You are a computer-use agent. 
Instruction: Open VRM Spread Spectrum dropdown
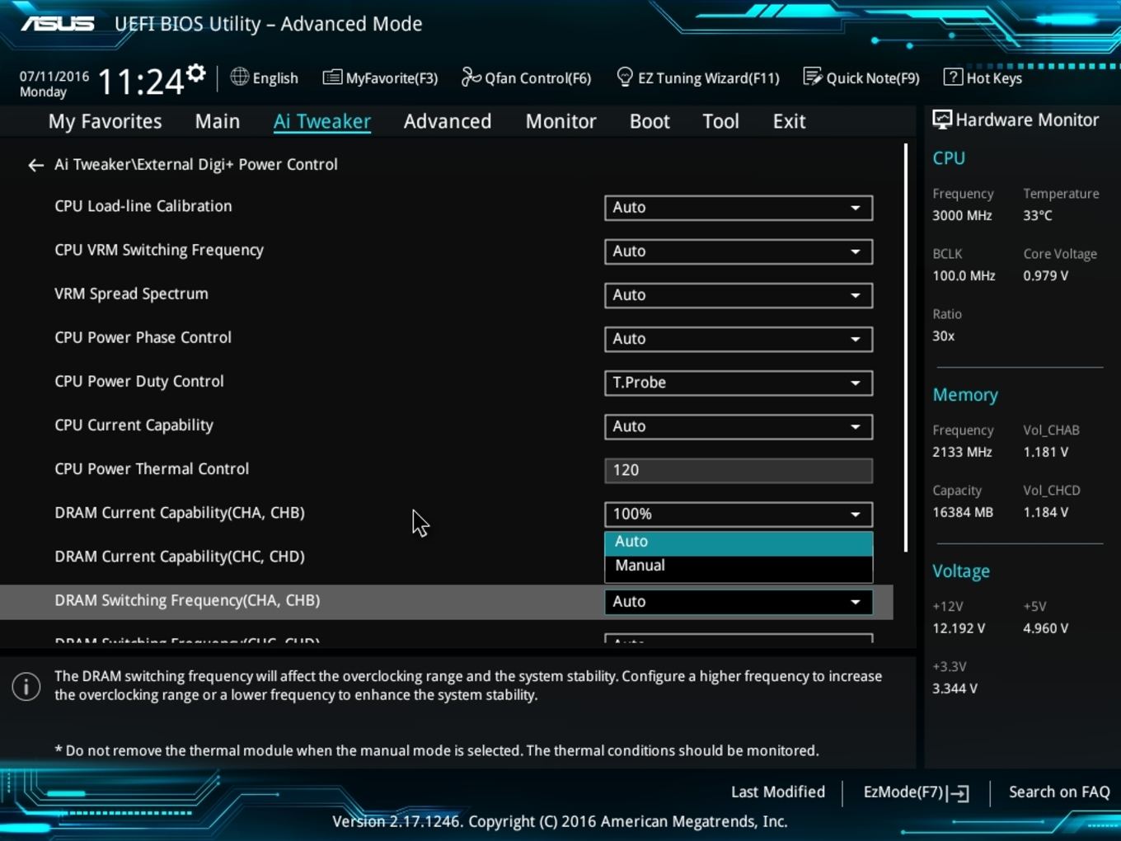[739, 295]
